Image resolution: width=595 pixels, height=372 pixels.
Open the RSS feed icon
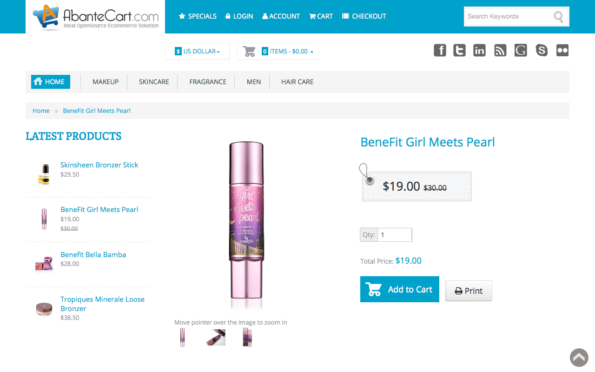[x=500, y=50]
